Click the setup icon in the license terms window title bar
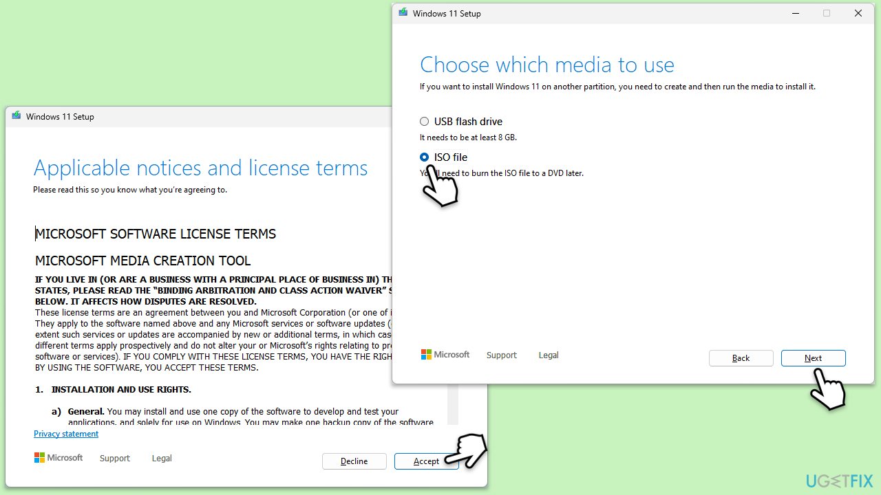 pos(16,116)
